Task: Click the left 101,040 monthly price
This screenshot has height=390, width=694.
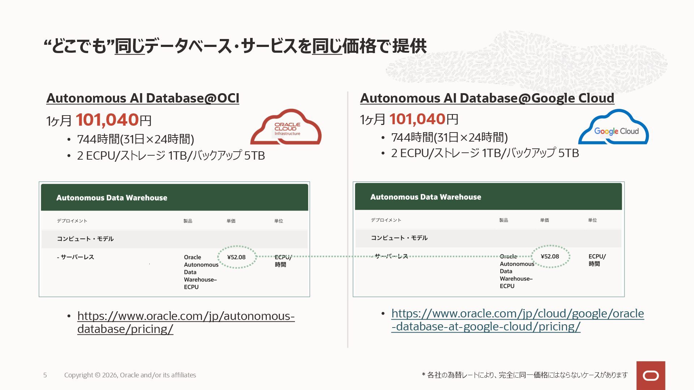Action: tap(107, 120)
